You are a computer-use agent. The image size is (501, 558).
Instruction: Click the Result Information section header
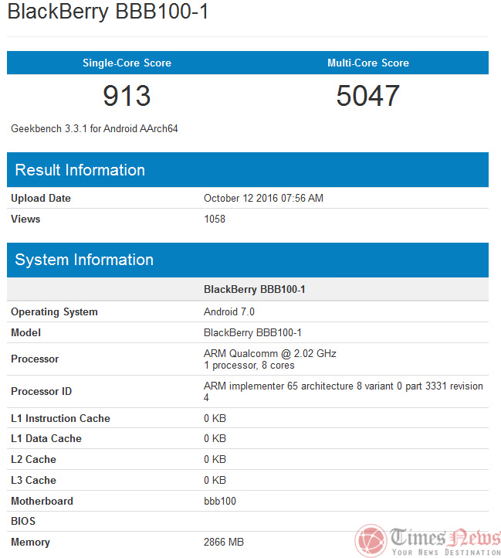80,170
